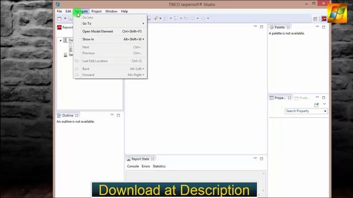Minimize the editor area
This screenshot has height=198, width=353.
click(x=255, y=26)
